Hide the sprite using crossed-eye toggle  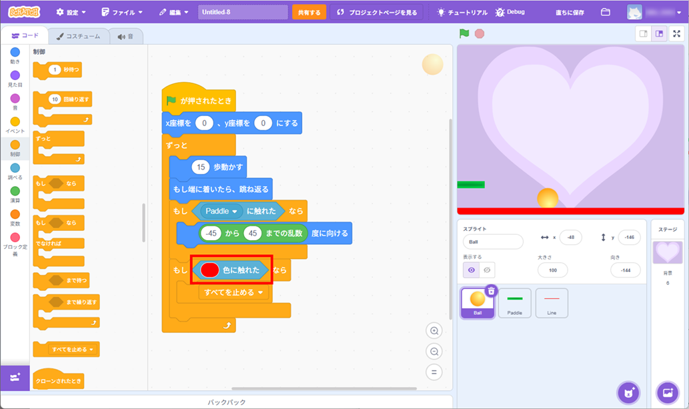point(487,270)
